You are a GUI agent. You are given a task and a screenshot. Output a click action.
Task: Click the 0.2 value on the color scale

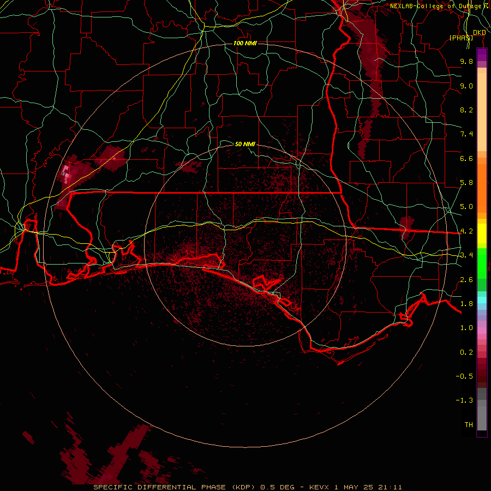click(466, 352)
